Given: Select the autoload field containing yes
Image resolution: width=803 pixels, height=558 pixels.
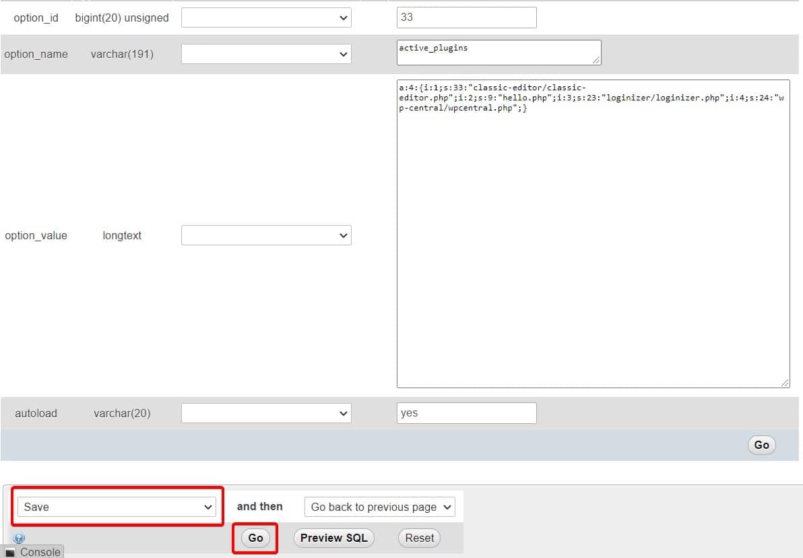Looking at the screenshot, I should [x=466, y=413].
